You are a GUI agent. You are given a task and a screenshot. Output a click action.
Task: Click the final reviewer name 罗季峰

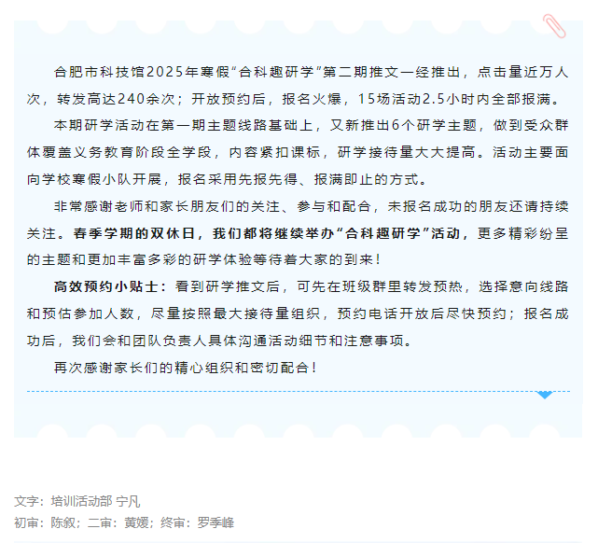[216, 522]
